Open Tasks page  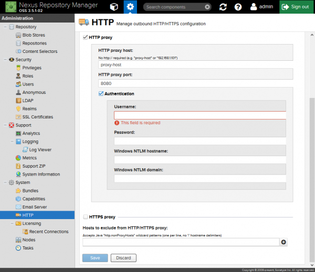[x=28, y=248]
